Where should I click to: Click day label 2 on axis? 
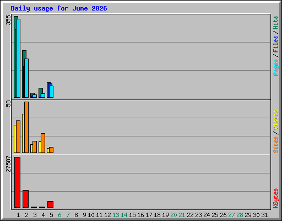coord(26,215)
